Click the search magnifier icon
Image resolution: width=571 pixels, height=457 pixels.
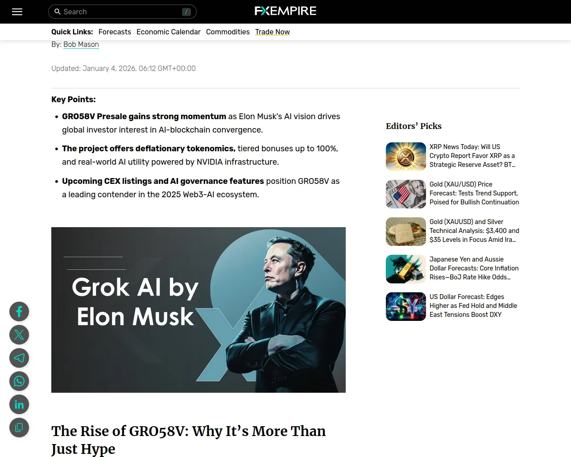(x=58, y=12)
